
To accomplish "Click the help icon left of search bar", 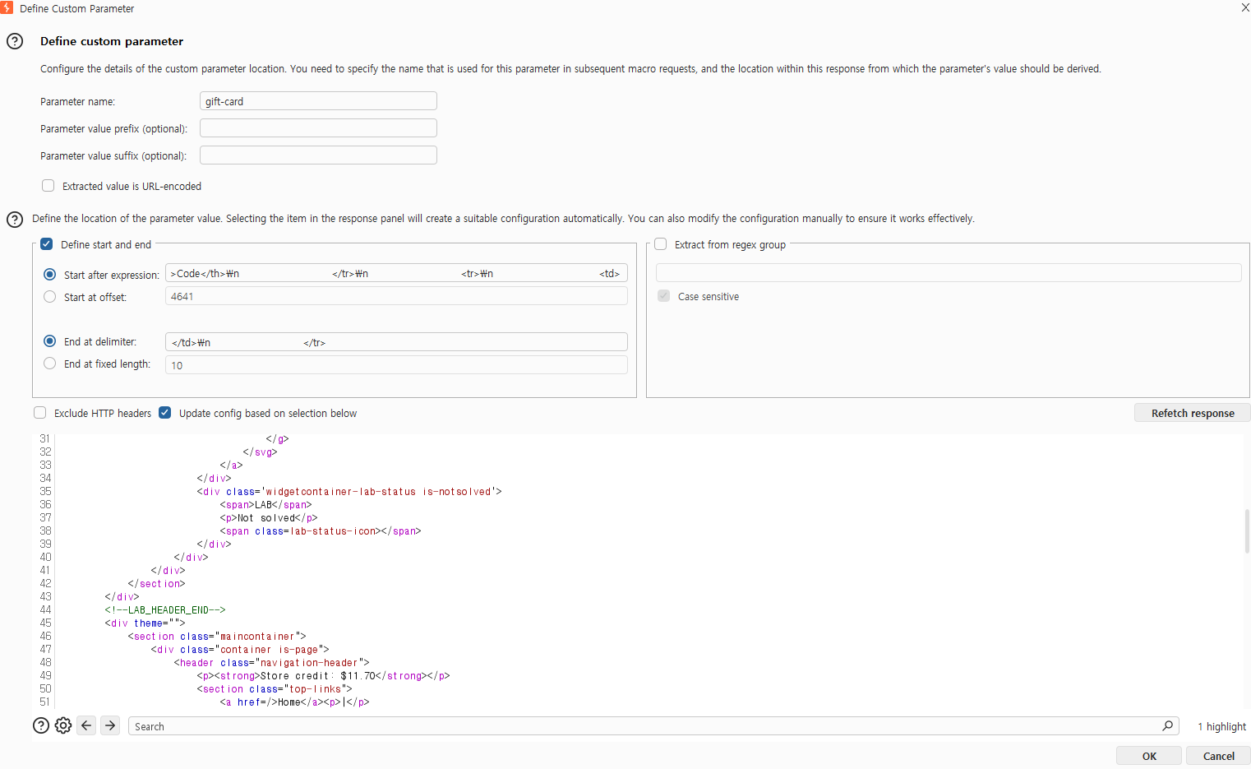I will [41, 725].
